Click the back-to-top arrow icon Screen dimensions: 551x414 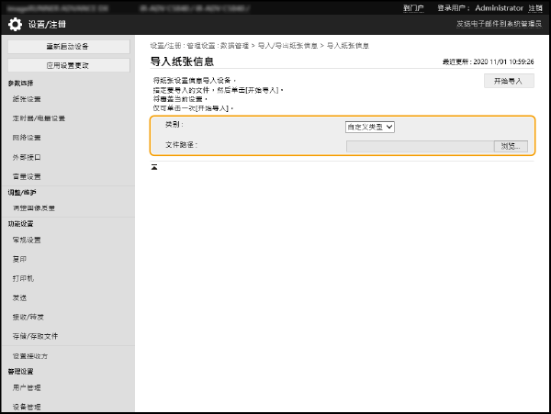click(154, 166)
